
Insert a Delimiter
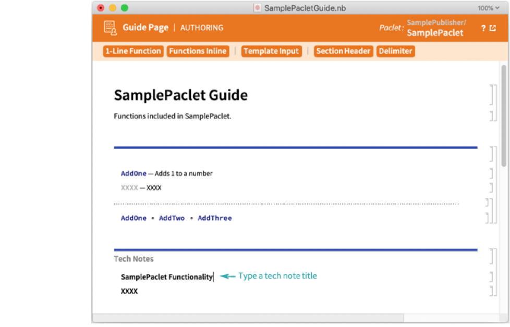click(395, 51)
